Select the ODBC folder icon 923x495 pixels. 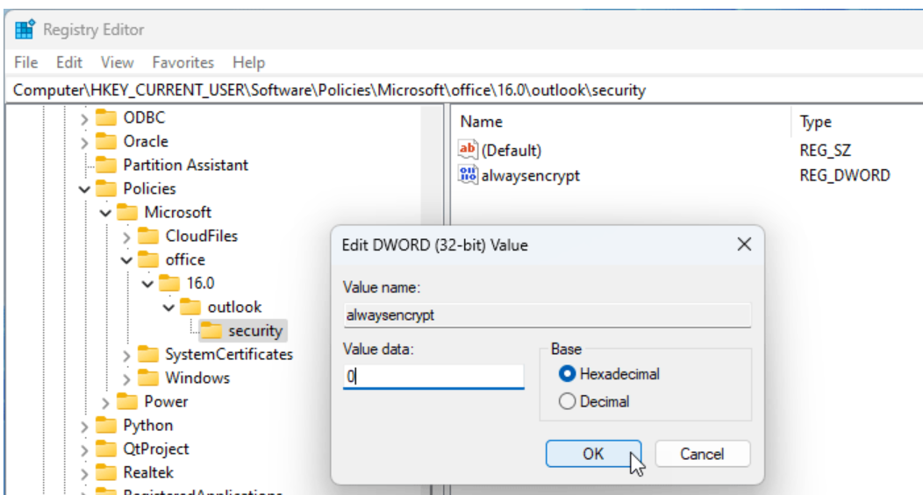[106, 117]
